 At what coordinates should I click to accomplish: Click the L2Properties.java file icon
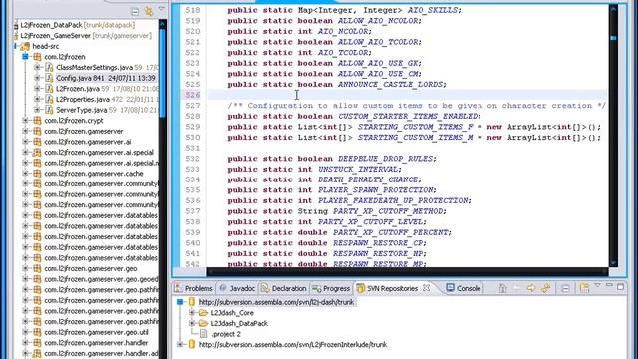[49, 100]
